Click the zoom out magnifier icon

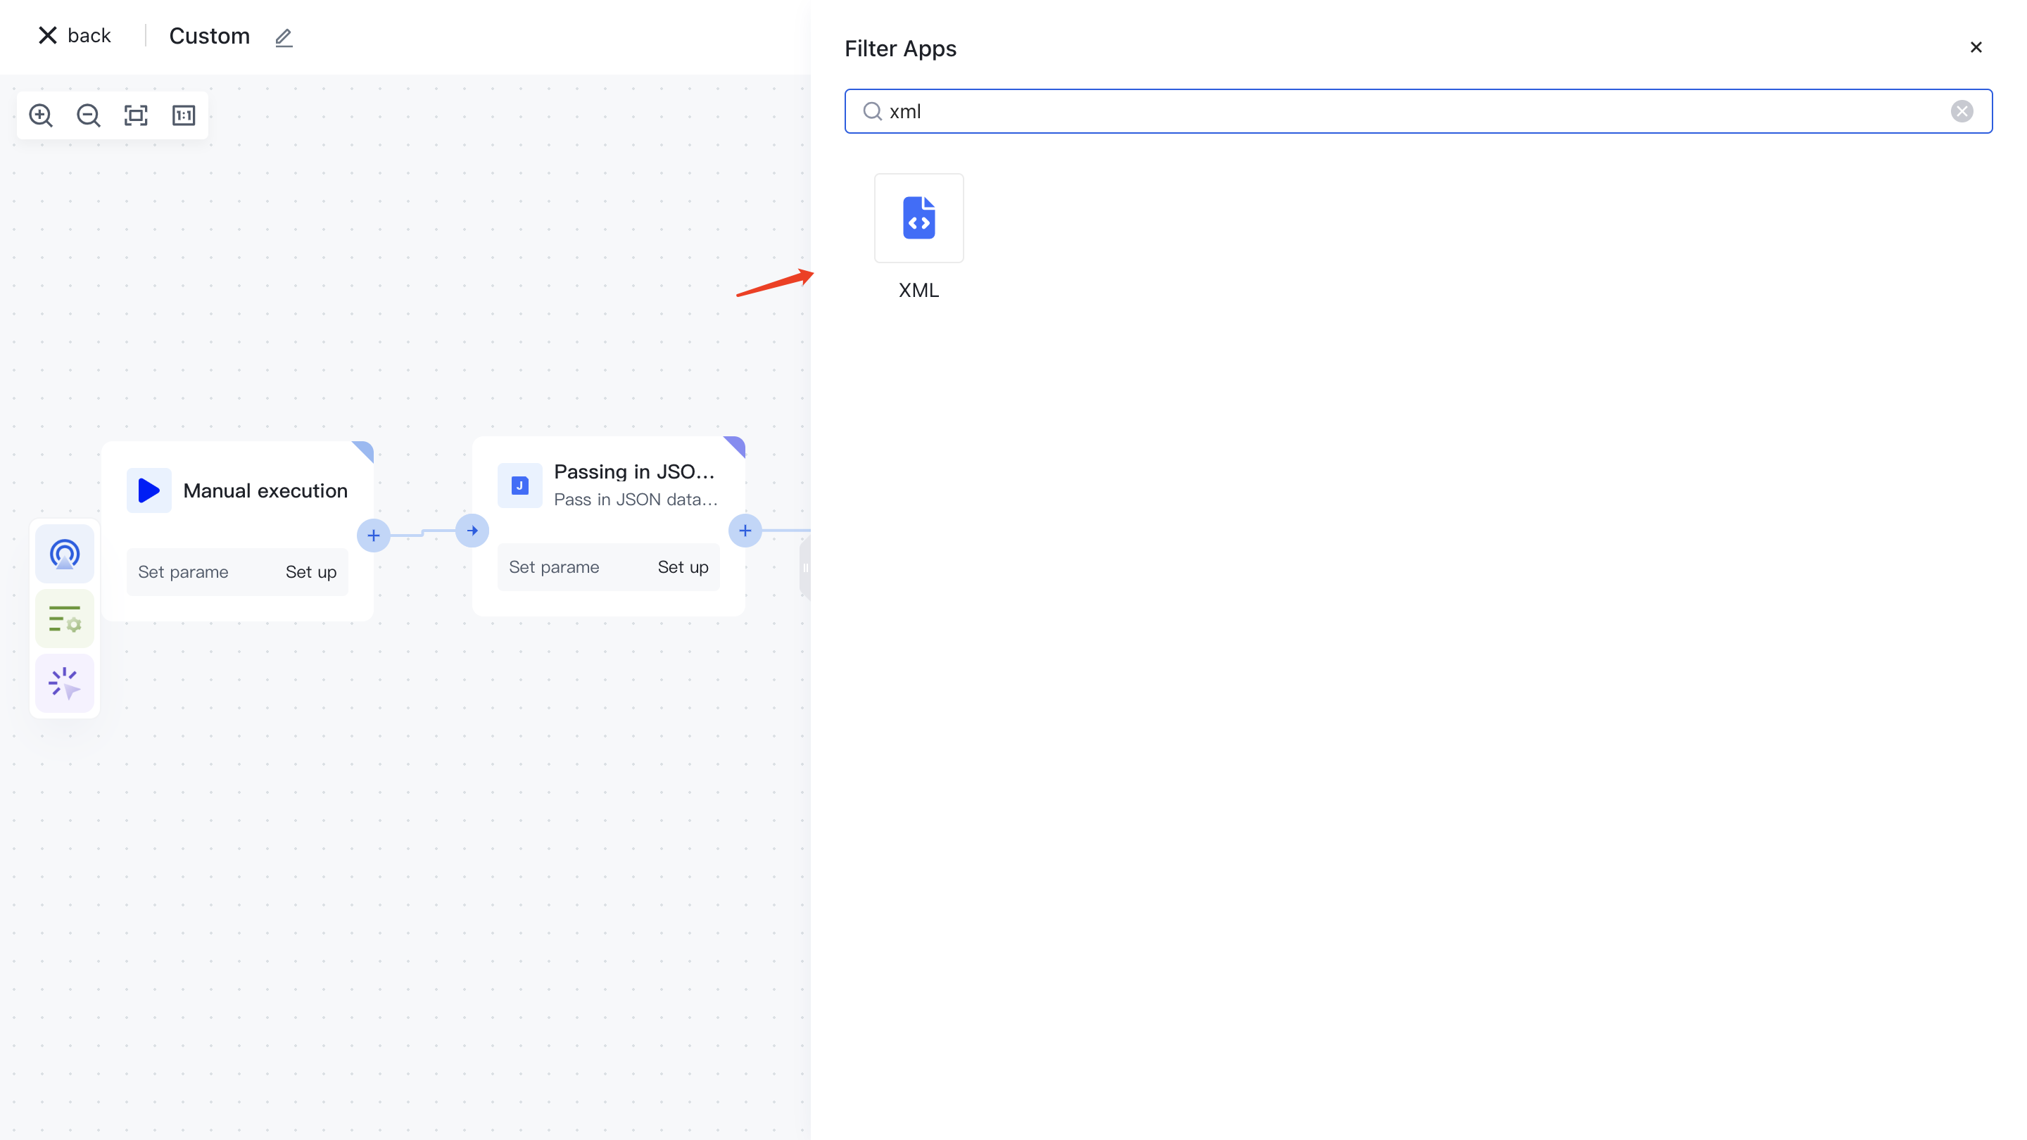click(88, 115)
